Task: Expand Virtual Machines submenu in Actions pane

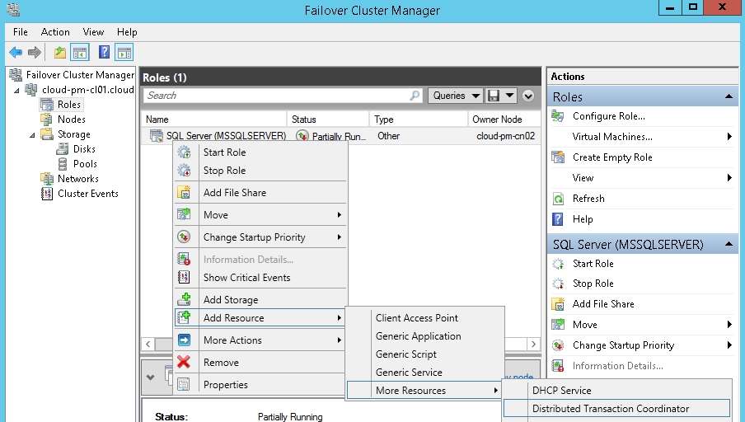Action: tap(729, 137)
